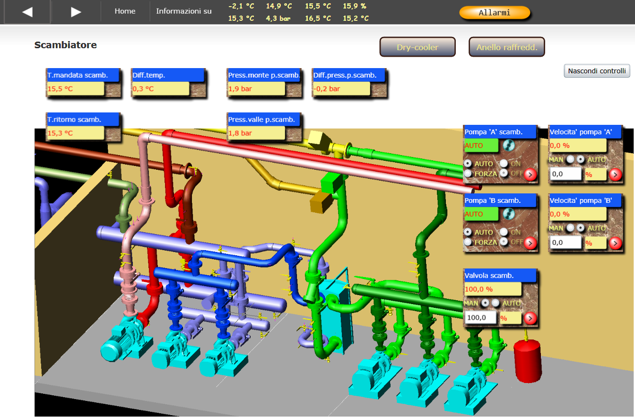Image resolution: width=635 pixels, height=418 pixels.
Task: Open the Dry-cooler page
Action: (x=418, y=47)
